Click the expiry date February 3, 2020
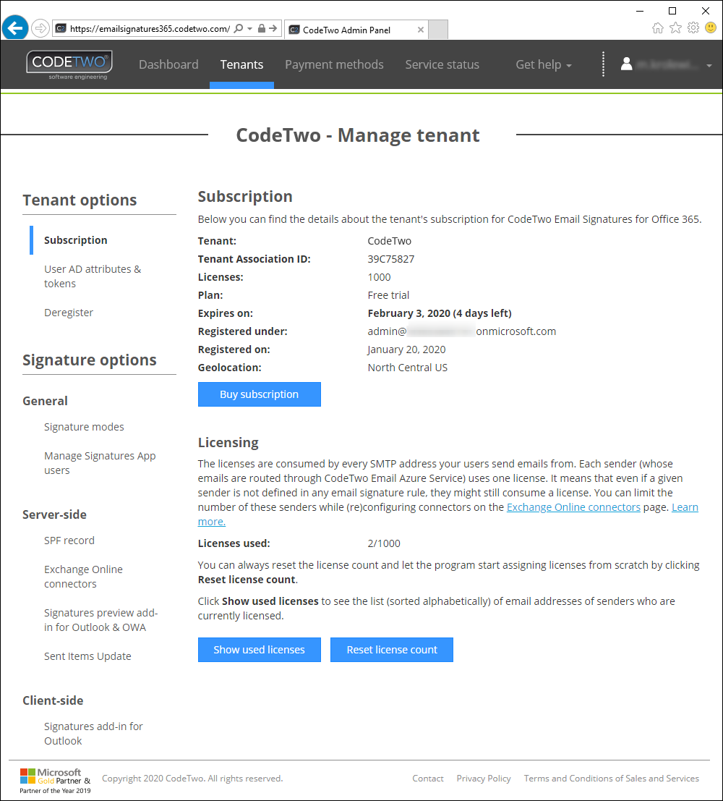This screenshot has height=801, width=723. [409, 313]
